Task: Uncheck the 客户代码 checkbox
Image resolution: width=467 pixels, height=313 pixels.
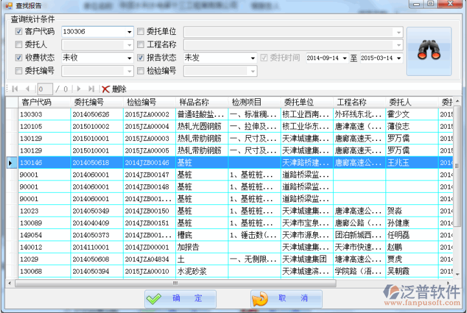Action: click(x=19, y=32)
